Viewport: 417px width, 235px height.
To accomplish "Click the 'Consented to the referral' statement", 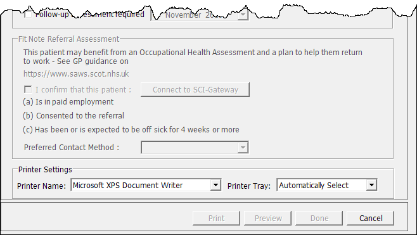I will click(74, 116).
